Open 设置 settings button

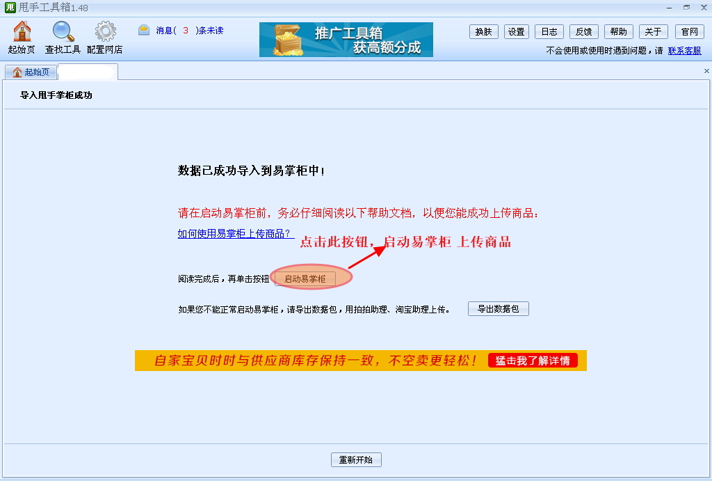click(517, 31)
